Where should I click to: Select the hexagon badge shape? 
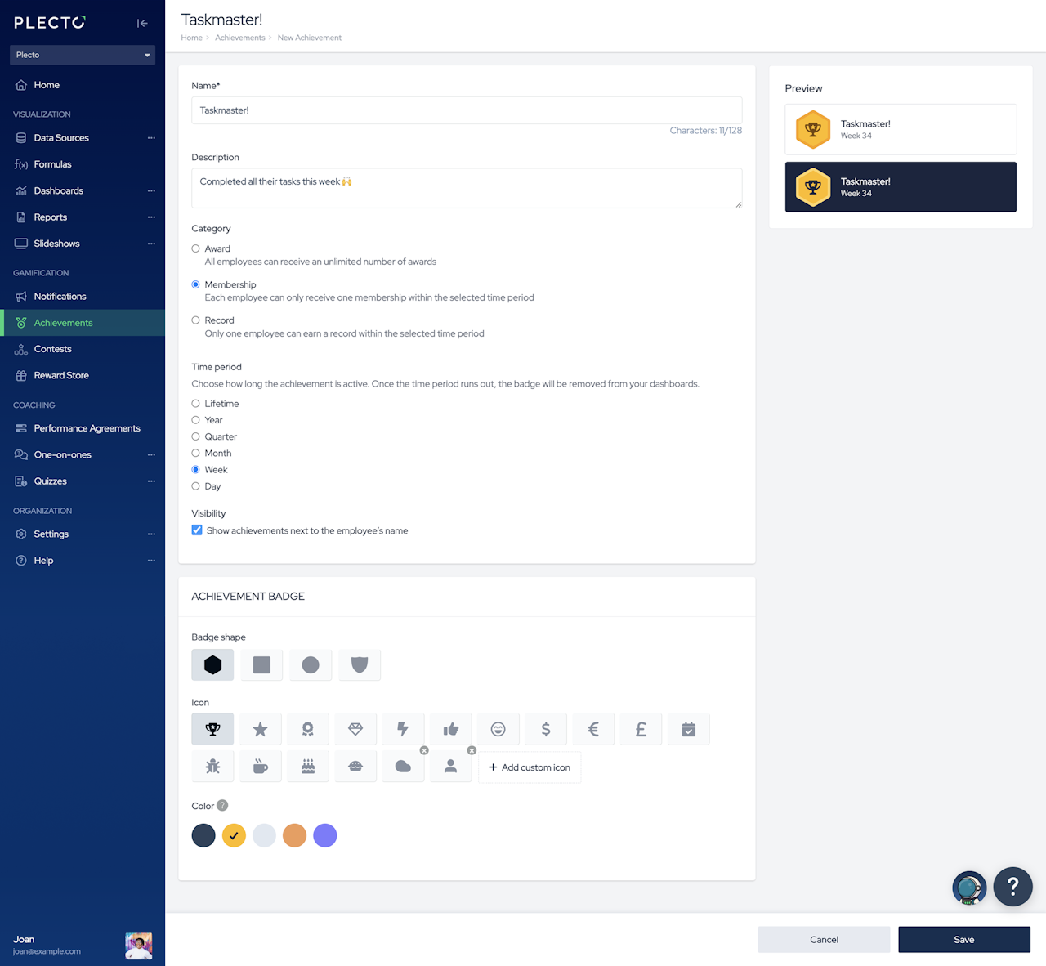click(x=212, y=665)
